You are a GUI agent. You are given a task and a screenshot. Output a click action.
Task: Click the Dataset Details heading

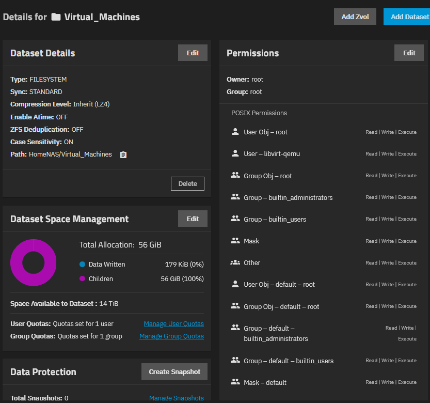pos(42,53)
